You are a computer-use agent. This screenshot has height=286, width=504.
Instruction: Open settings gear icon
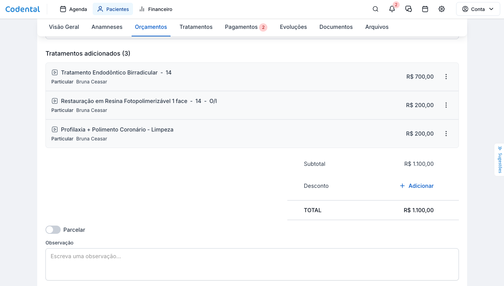pyautogui.click(x=442, y=9)
